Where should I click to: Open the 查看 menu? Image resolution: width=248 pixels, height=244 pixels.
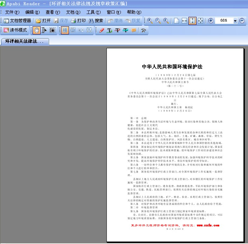(x=53, y=12)
